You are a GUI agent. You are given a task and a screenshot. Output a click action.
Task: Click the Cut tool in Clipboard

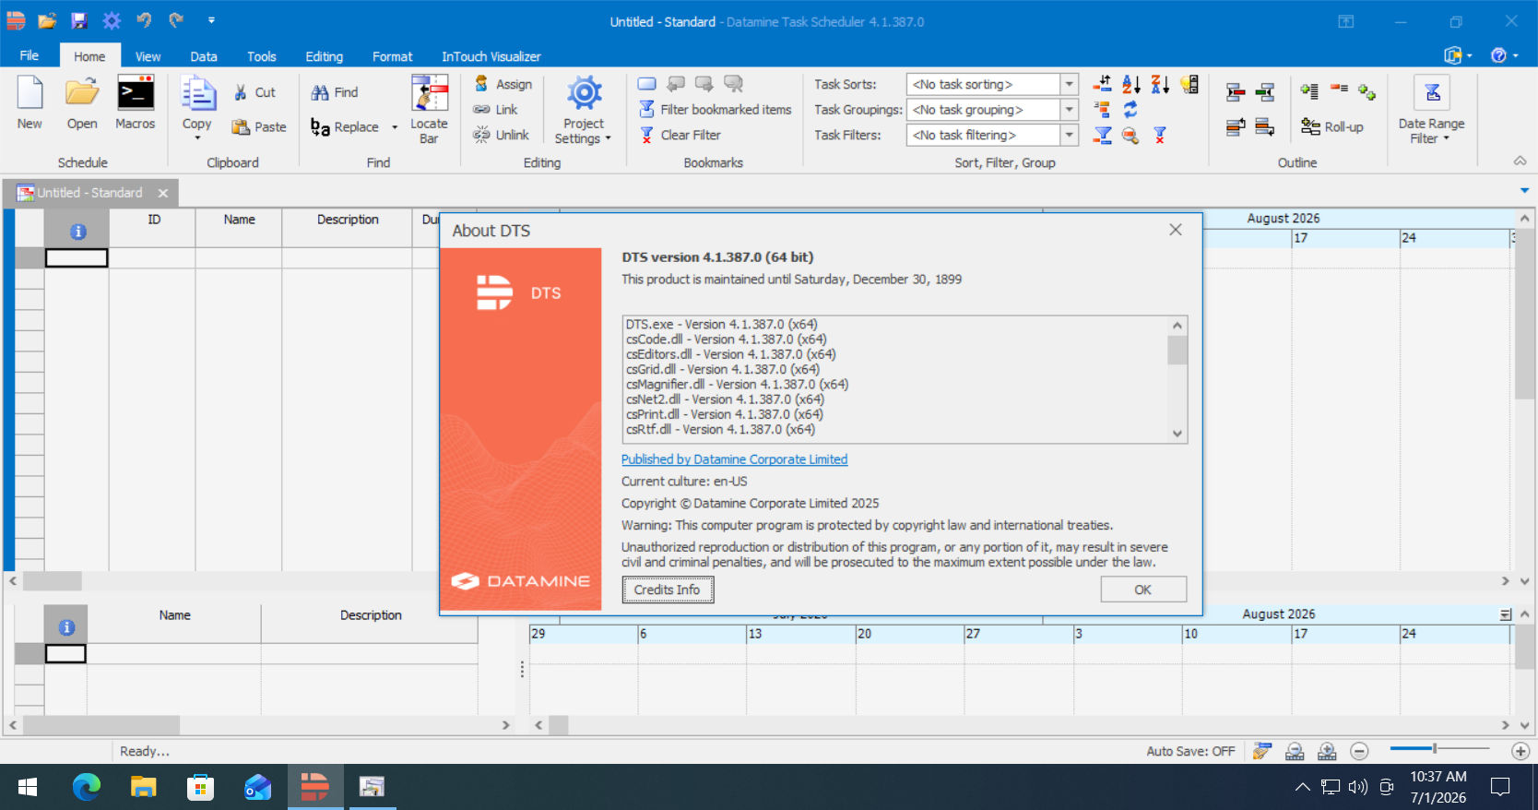(254, 92)
